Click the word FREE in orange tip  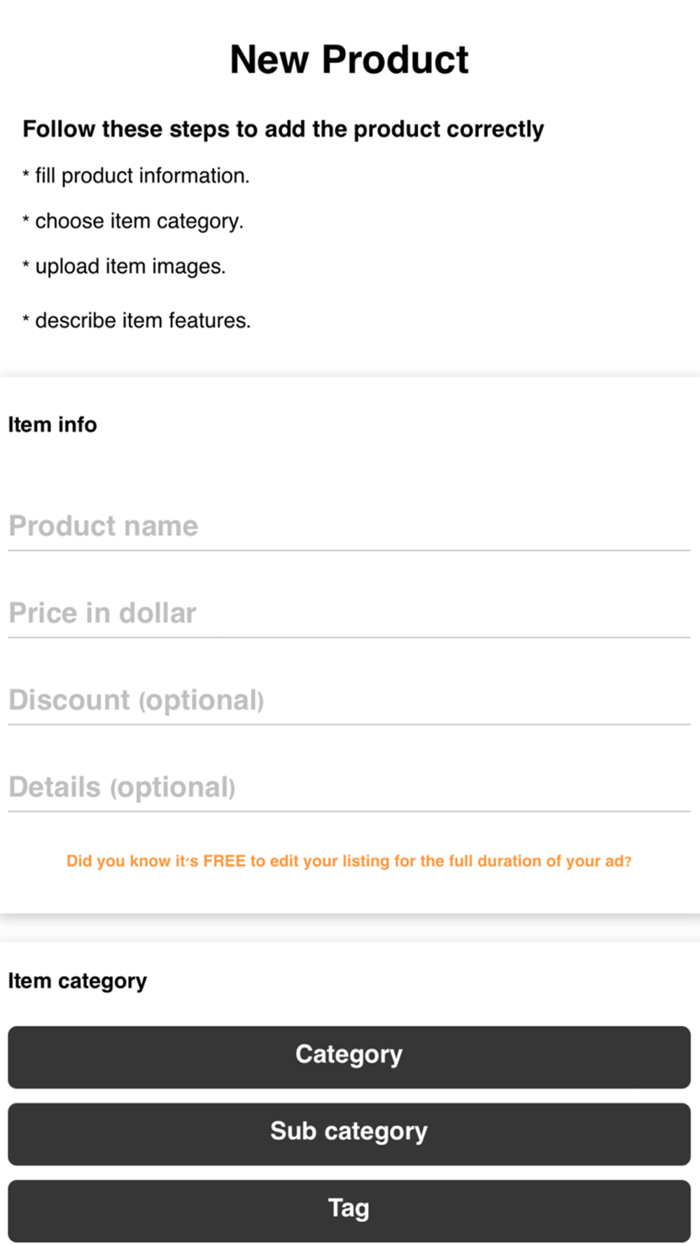224,861
